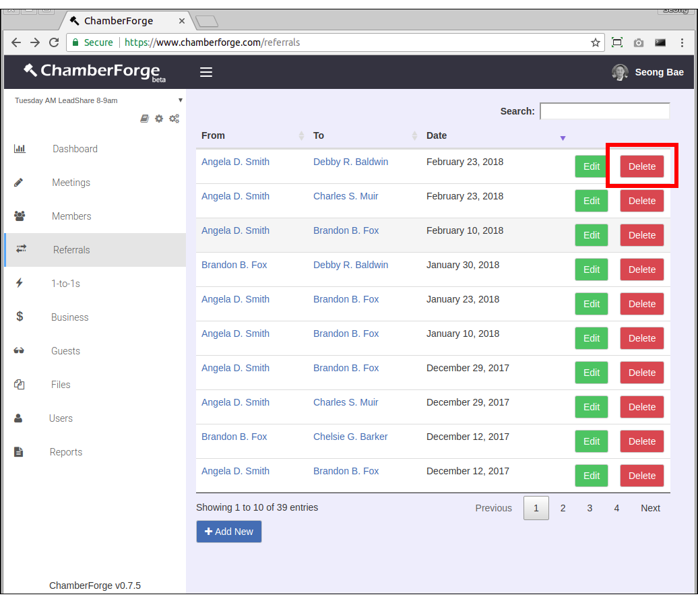Image resolution: width=698 pixels, height=603 pixels.
Task: Open the Chelsie G. Barker member link
Action: pyautogui.click(x=350, y=437)
